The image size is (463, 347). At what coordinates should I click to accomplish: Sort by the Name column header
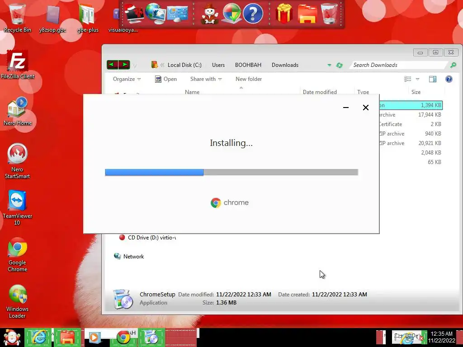[x=192, y=92]
